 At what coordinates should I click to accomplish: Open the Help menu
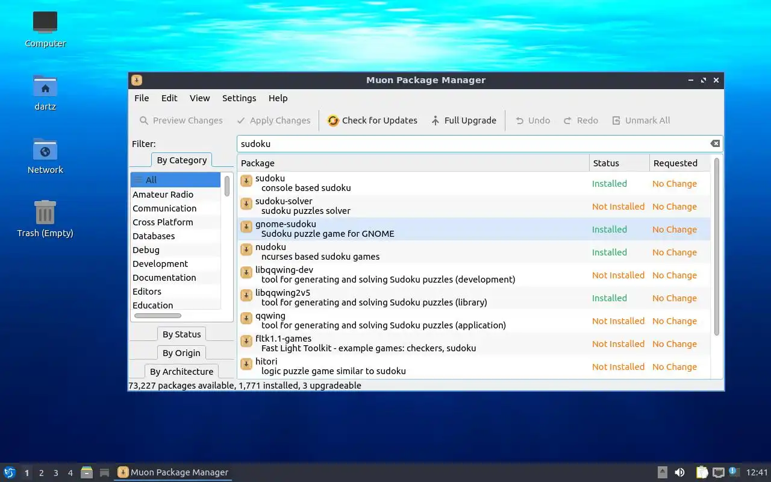coord(278,98)
